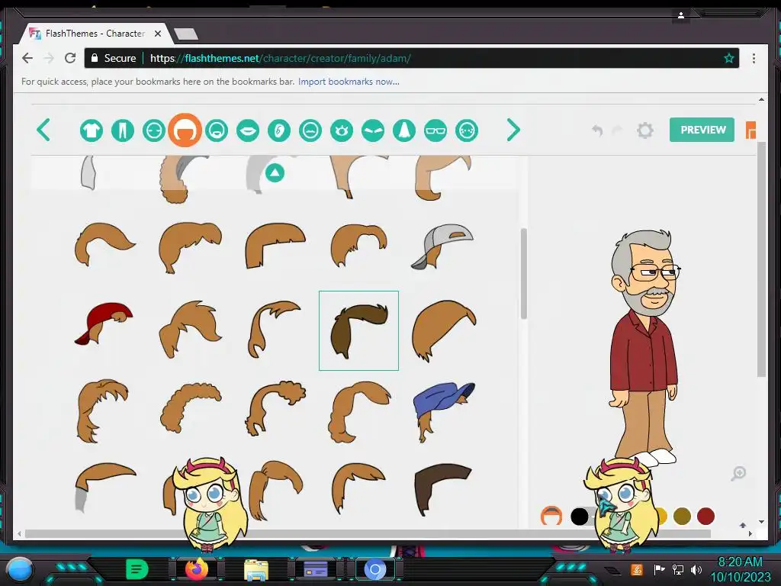
Task: Click the page vertical scrollbar thumb
Action: click(761, 259)
